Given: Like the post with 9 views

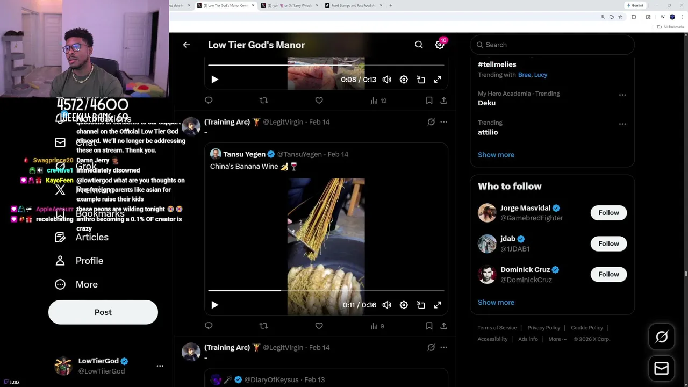Looking at the screenshot, I should tap(319, 326).
